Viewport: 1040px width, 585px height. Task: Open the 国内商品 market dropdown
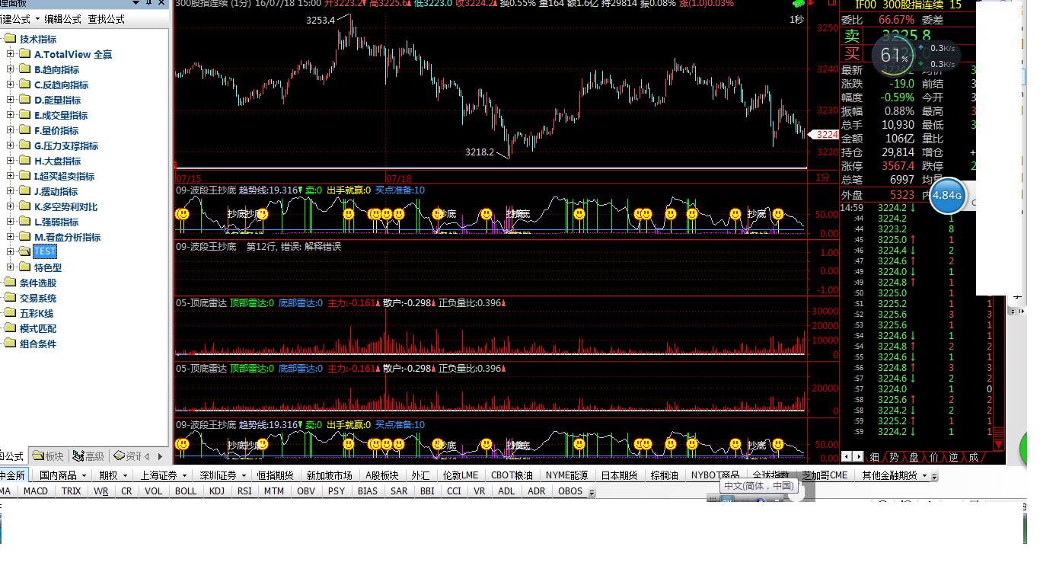click(63, 475)
